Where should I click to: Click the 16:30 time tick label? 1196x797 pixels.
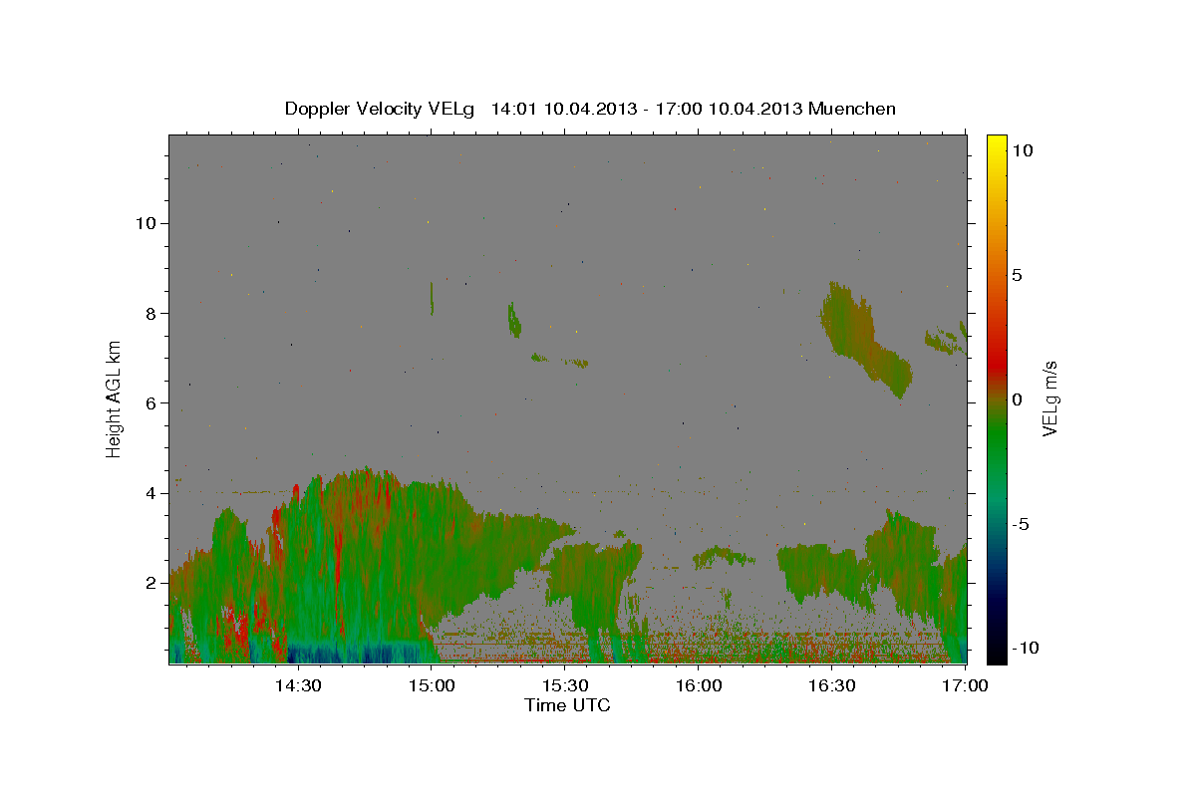point(832,686)
